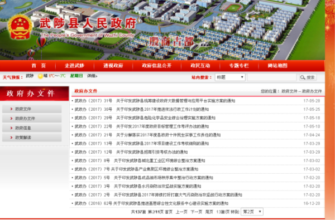Click red arrow beside 政府办文件
The image size is (335, 220).
11,118
